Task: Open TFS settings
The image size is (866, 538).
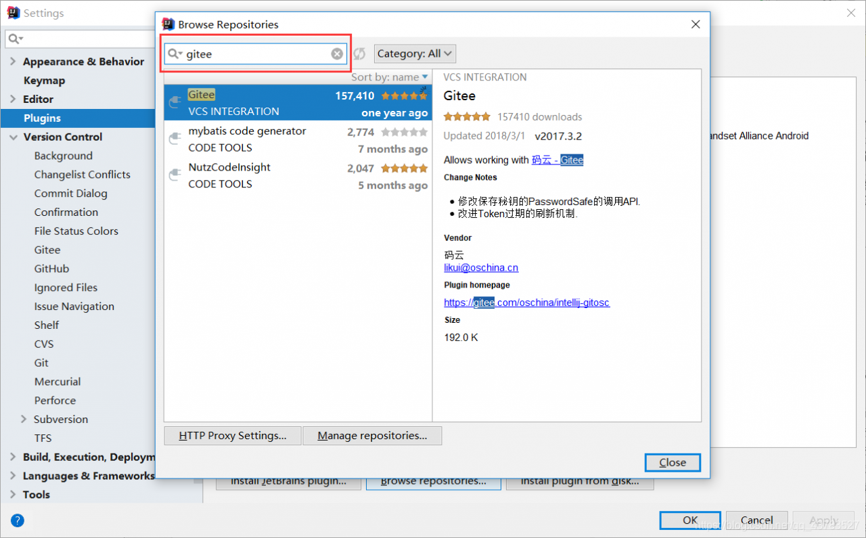Action: click(x=43, y=438)
